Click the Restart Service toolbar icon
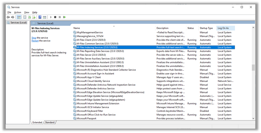 64,17
